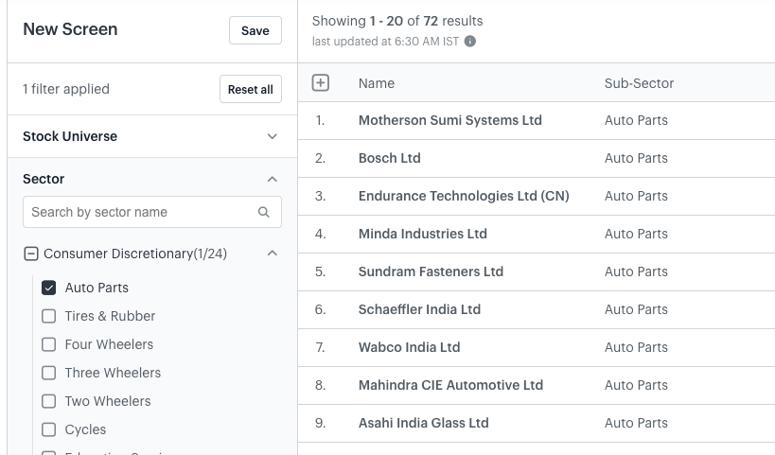Click the '1 filter applied' text
This screenshot has height=455, width=775.
[65, 89]
